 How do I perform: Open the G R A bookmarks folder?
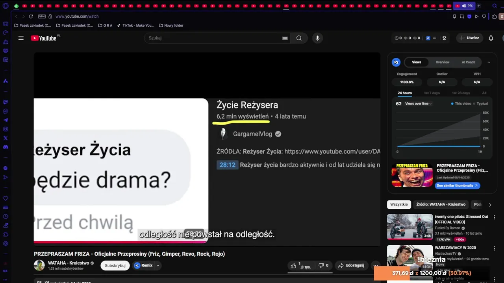tap(105, 26)
